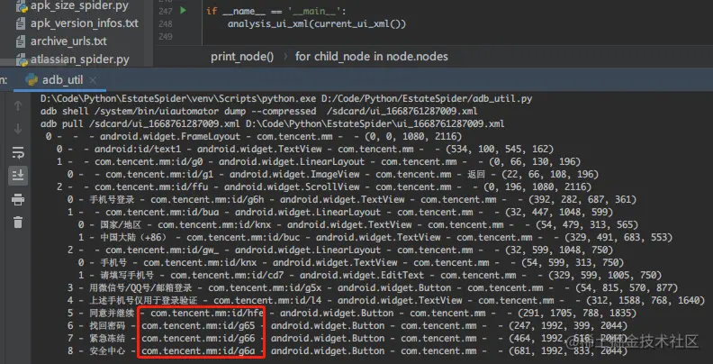Open apk_size_spider.py in project tree
713x364 pixels.
click(79, 6)
